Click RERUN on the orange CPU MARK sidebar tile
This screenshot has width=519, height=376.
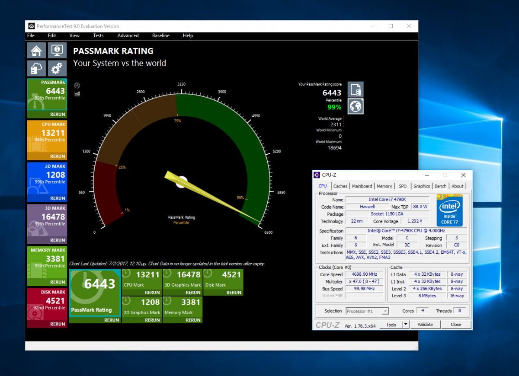tap(58, 156)
